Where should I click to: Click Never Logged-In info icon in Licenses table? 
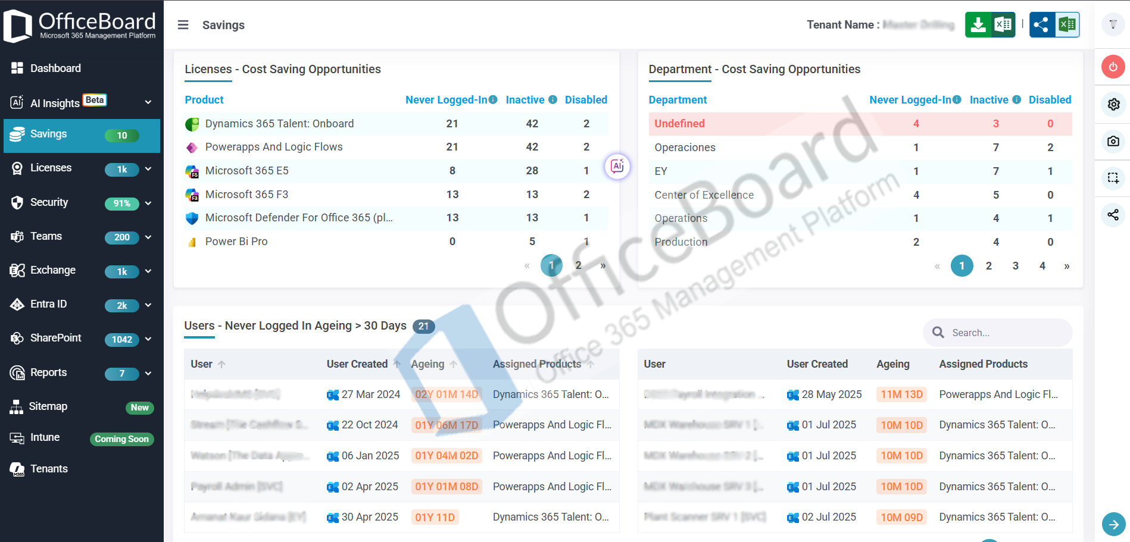[x=493, y=99]
